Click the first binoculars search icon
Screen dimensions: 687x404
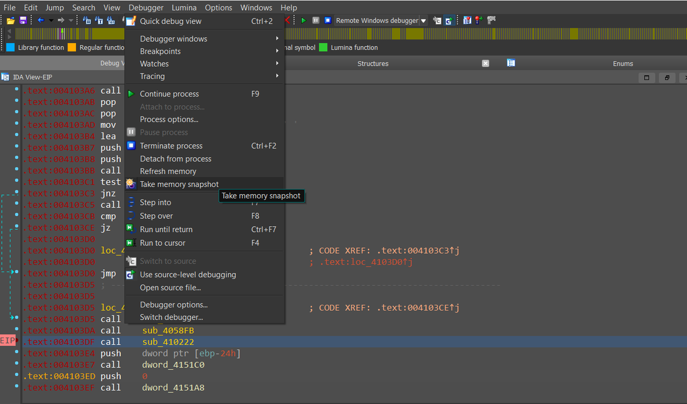[87, 21]
